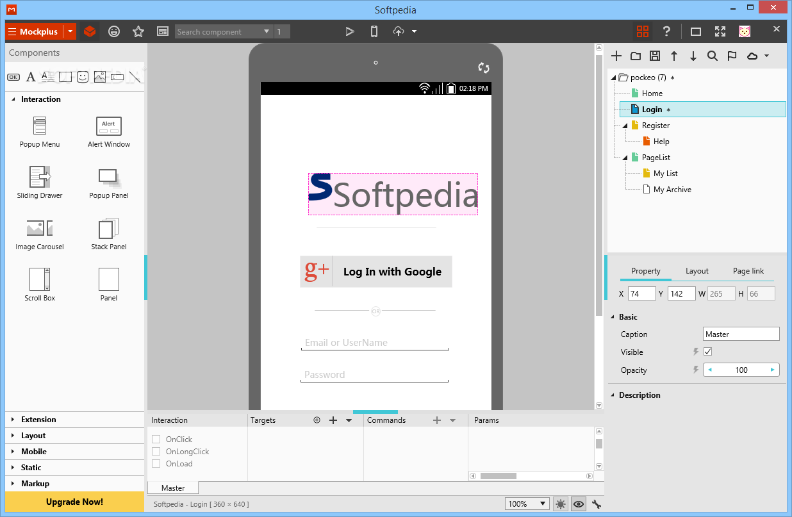
Task: Select the emoji face quick component
Action: pos(83,77)
